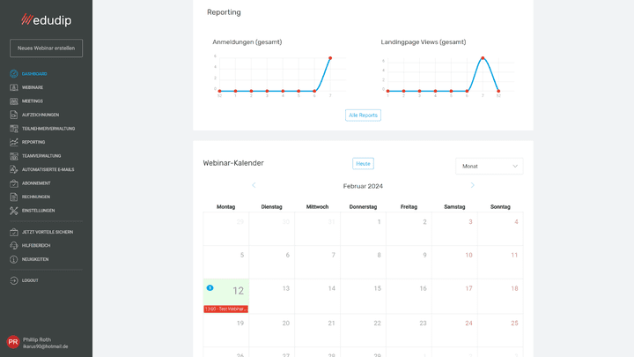This screenshot has height=357, width=634.
Task: Click the Montag column header
Action: click(x=225, y=207)
